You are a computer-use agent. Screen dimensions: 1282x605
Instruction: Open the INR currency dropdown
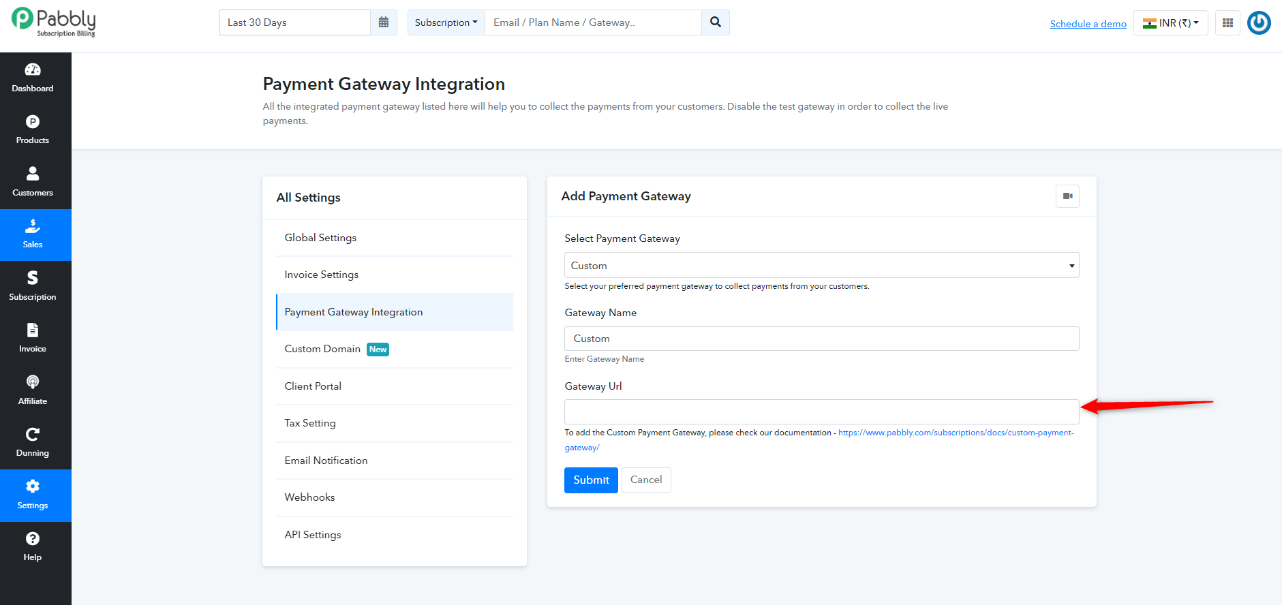(x=1170, y=23)
